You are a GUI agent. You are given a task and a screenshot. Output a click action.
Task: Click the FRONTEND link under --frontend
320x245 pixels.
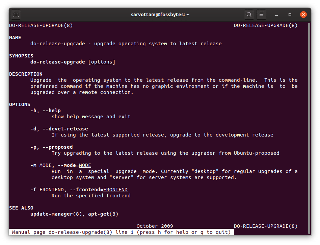[x=116, y=190]
